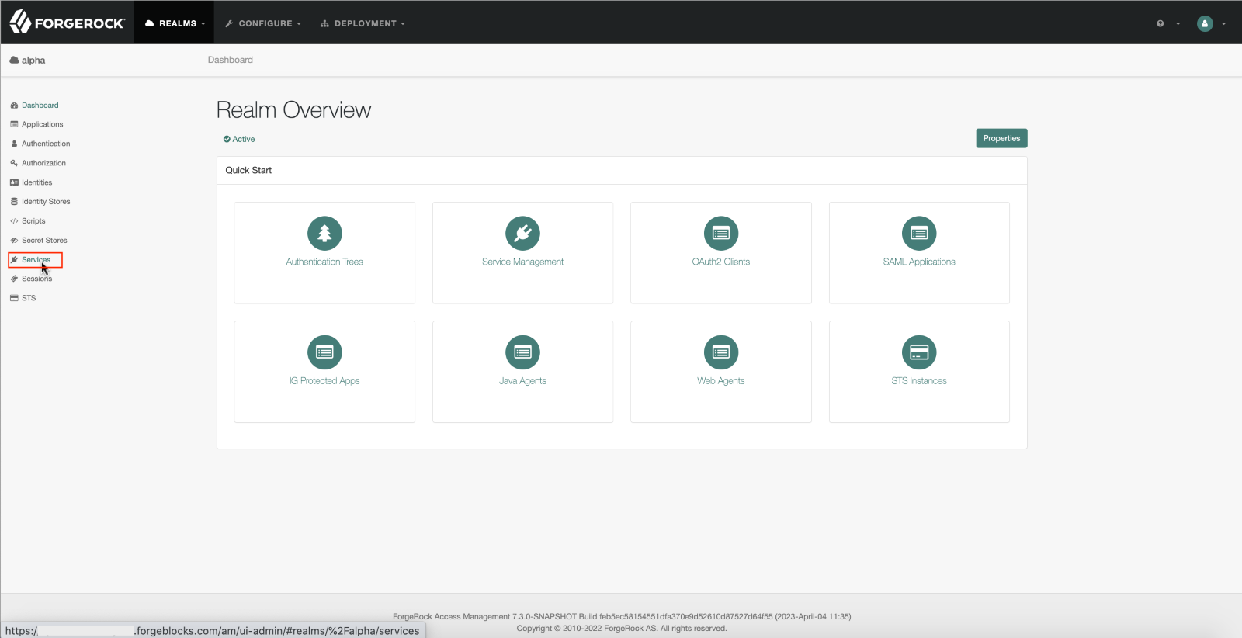Image resolution: width=1242 pixels, height=638 pixels.
Task: Open STS in the sidebar
Action: pyautogui.click(x=29, y=298)
